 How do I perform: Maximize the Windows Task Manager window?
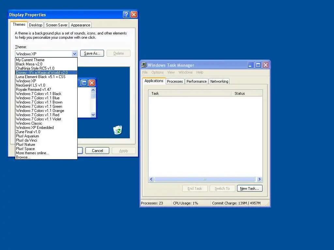(x=258, y=65)
